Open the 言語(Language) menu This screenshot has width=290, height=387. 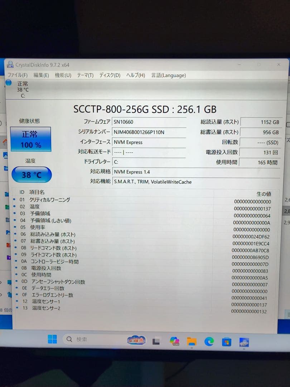[168, 75]
